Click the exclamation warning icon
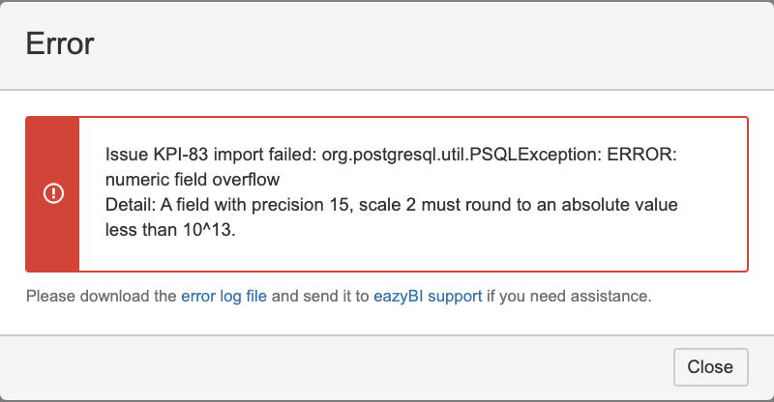Viewport: 774px width, 402px height. (x=53, y=193)
